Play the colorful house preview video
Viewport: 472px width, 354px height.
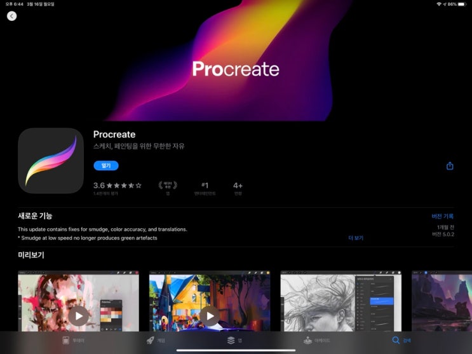pos(210,316)
